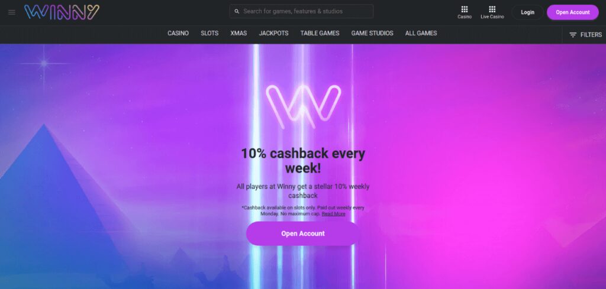The height and width of the screenshot is (289, 606).
Task: Open the GAME STUDIOS menu item
Action: point(372,33)
